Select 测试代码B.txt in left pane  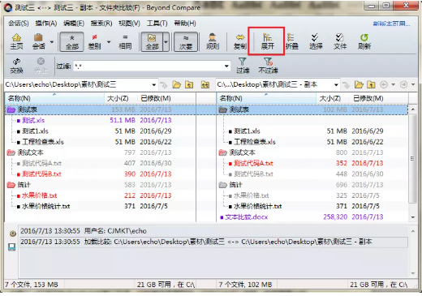[x=41, y=174]
